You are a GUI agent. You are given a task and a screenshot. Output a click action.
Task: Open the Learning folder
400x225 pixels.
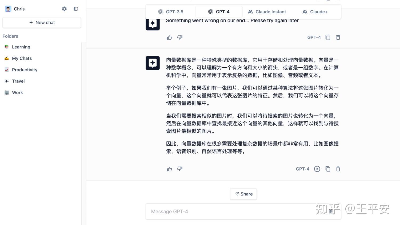click(21, 47)
